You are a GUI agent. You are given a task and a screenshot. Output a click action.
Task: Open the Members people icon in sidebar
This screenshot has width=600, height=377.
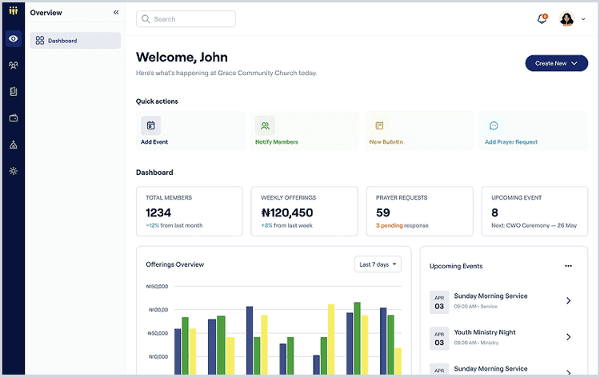tap(14, 65)
